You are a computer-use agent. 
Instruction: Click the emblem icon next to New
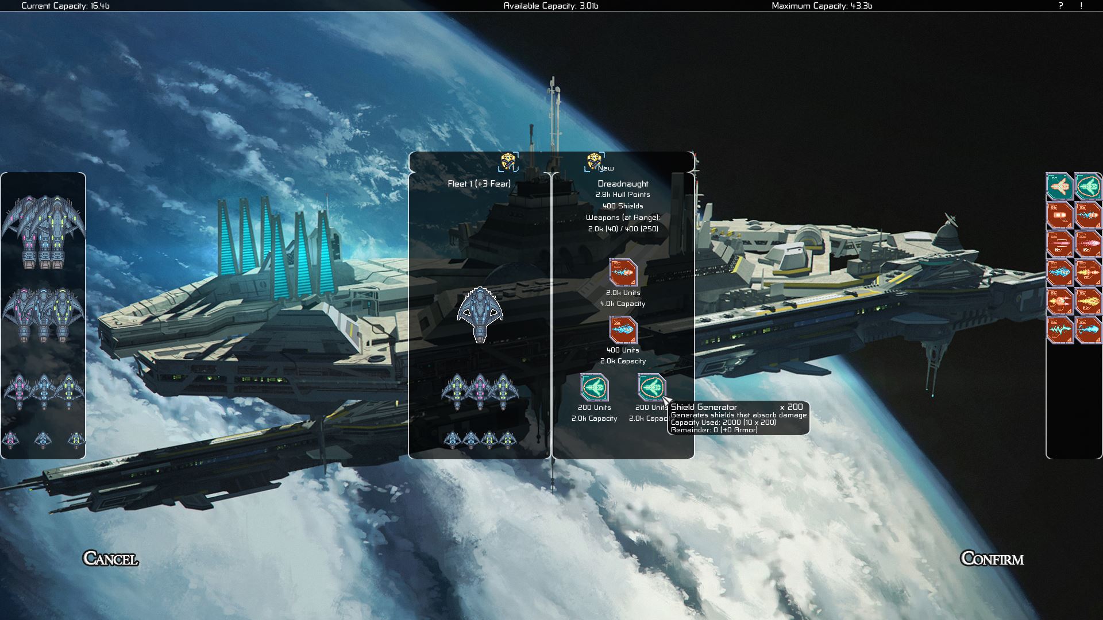(x=592, y=162)
